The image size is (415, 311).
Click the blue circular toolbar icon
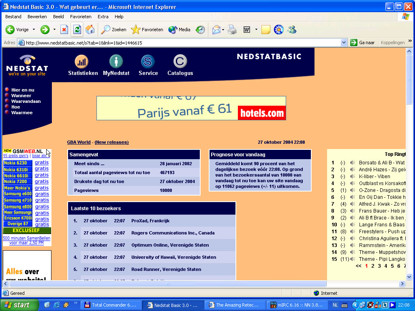click(x=279, y=30)
